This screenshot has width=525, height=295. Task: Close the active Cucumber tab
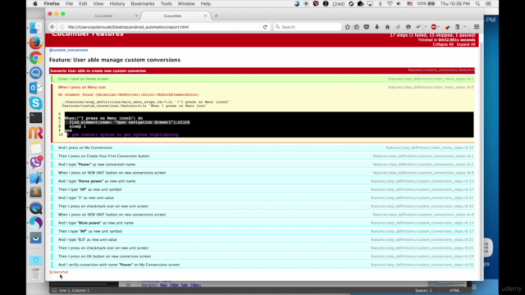[205, 16]
